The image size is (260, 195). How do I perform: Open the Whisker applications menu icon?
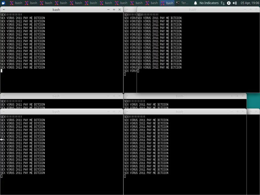point(3,3)
